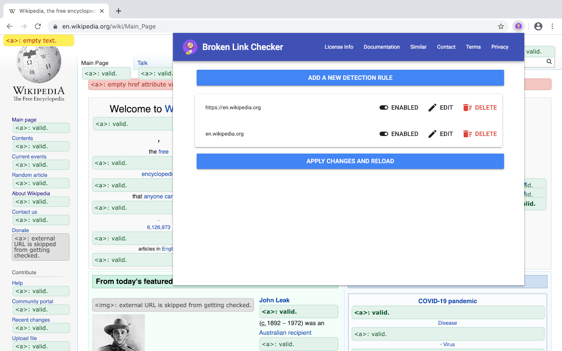The image size is (562, 351).
Task: Open the Contents sidebar link
Action: [22, 138]
